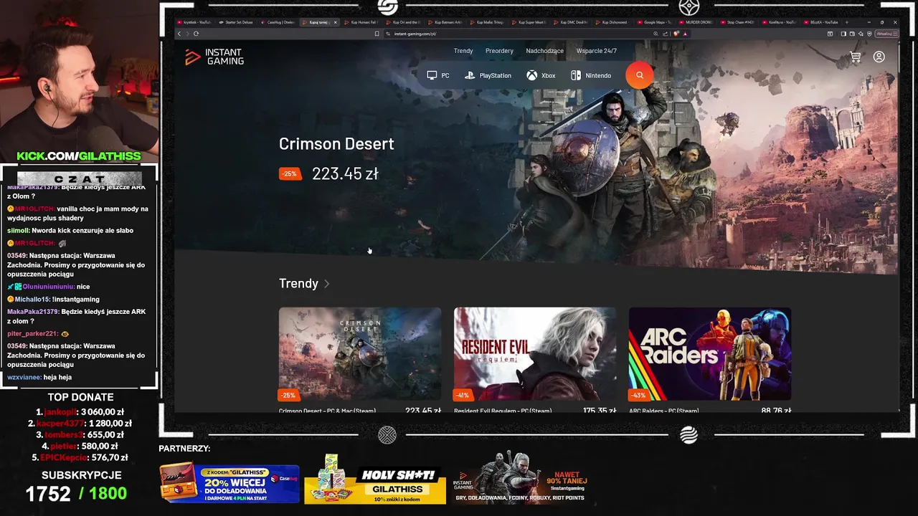Viewport: 918px width, 516px height.
Task: Click the zoom magnifier icon in the address bar
Action: pos(656,34)
